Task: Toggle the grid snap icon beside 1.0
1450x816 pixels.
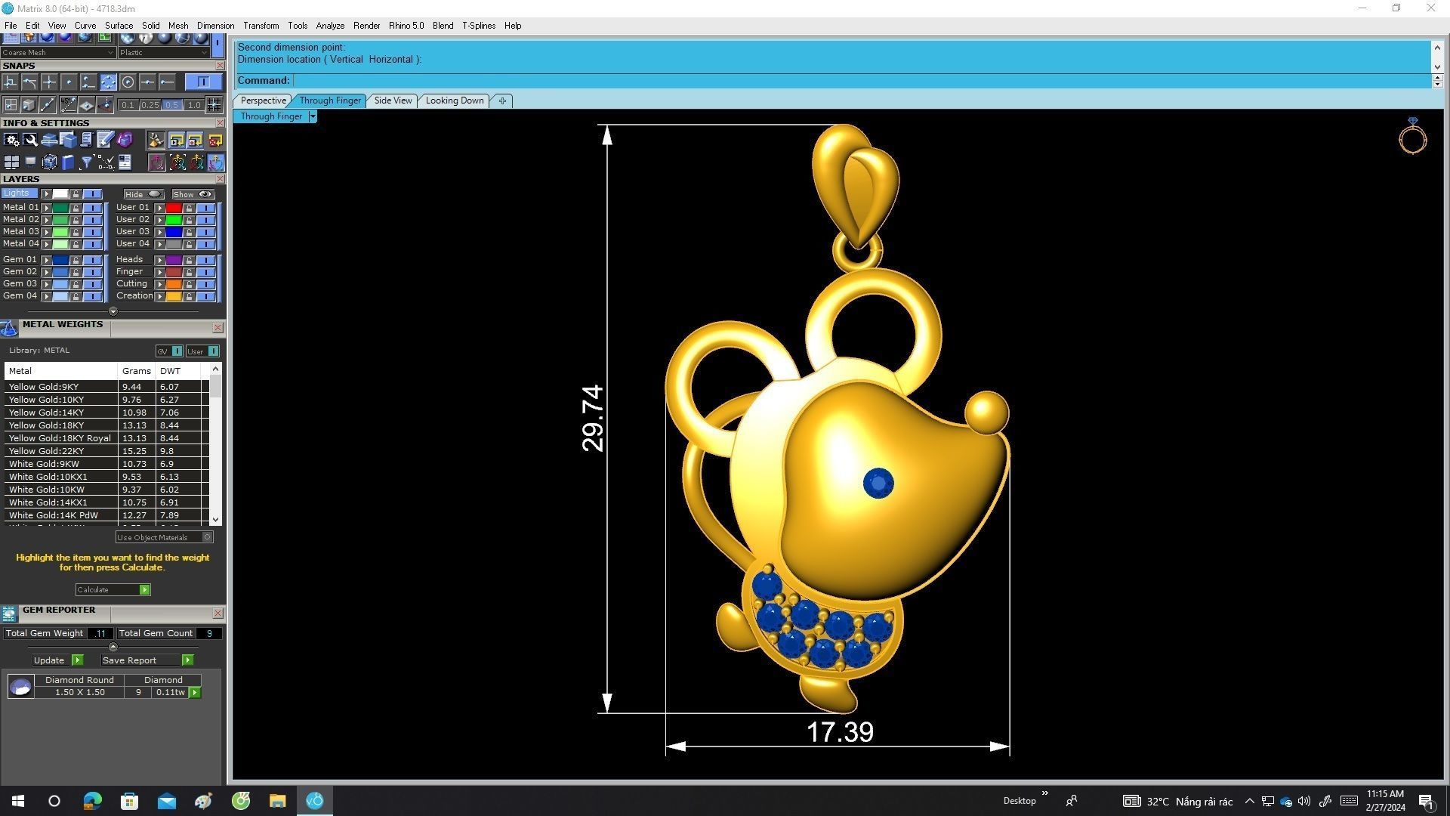Action: point(214,105)
